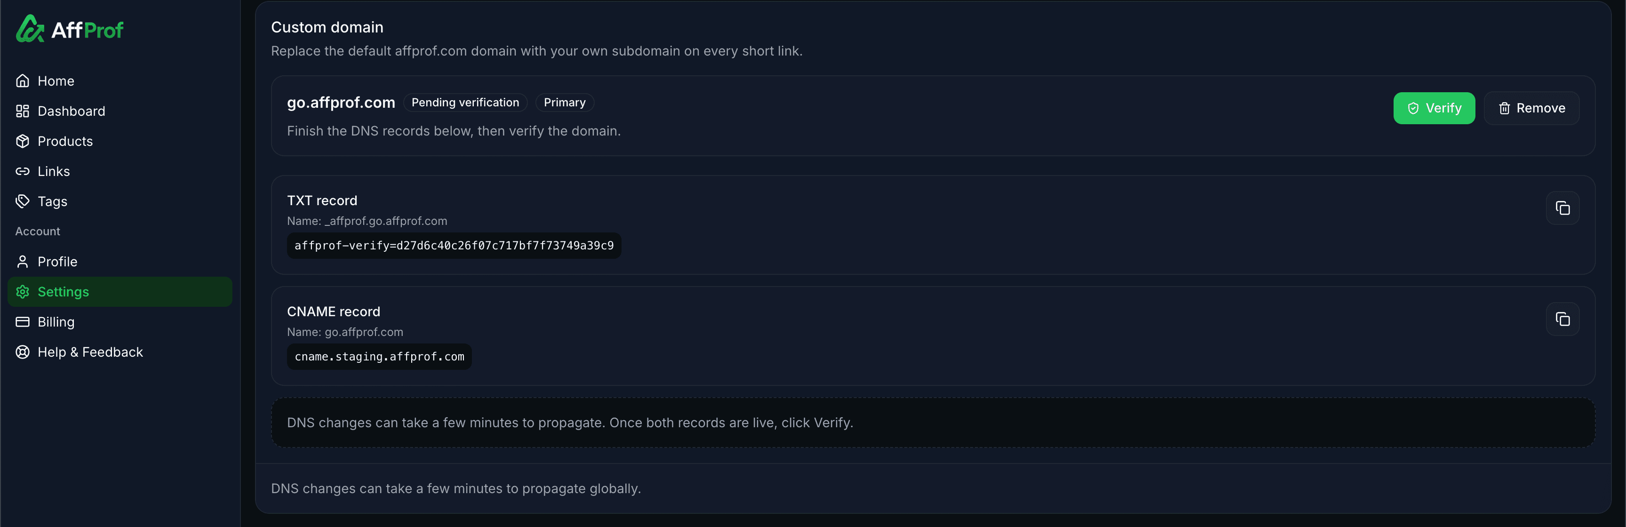Click the Pending verification badge
The height and width of the screenshot is (527, 1626).
point(465,102)
